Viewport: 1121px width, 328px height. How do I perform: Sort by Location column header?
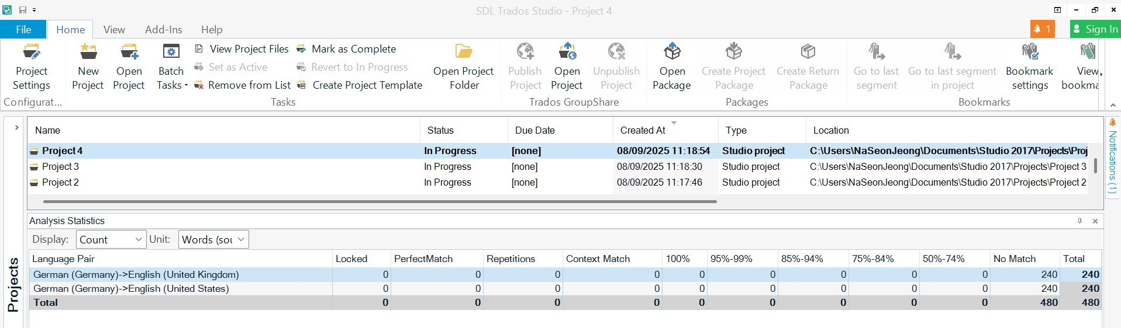coord(947,130)
